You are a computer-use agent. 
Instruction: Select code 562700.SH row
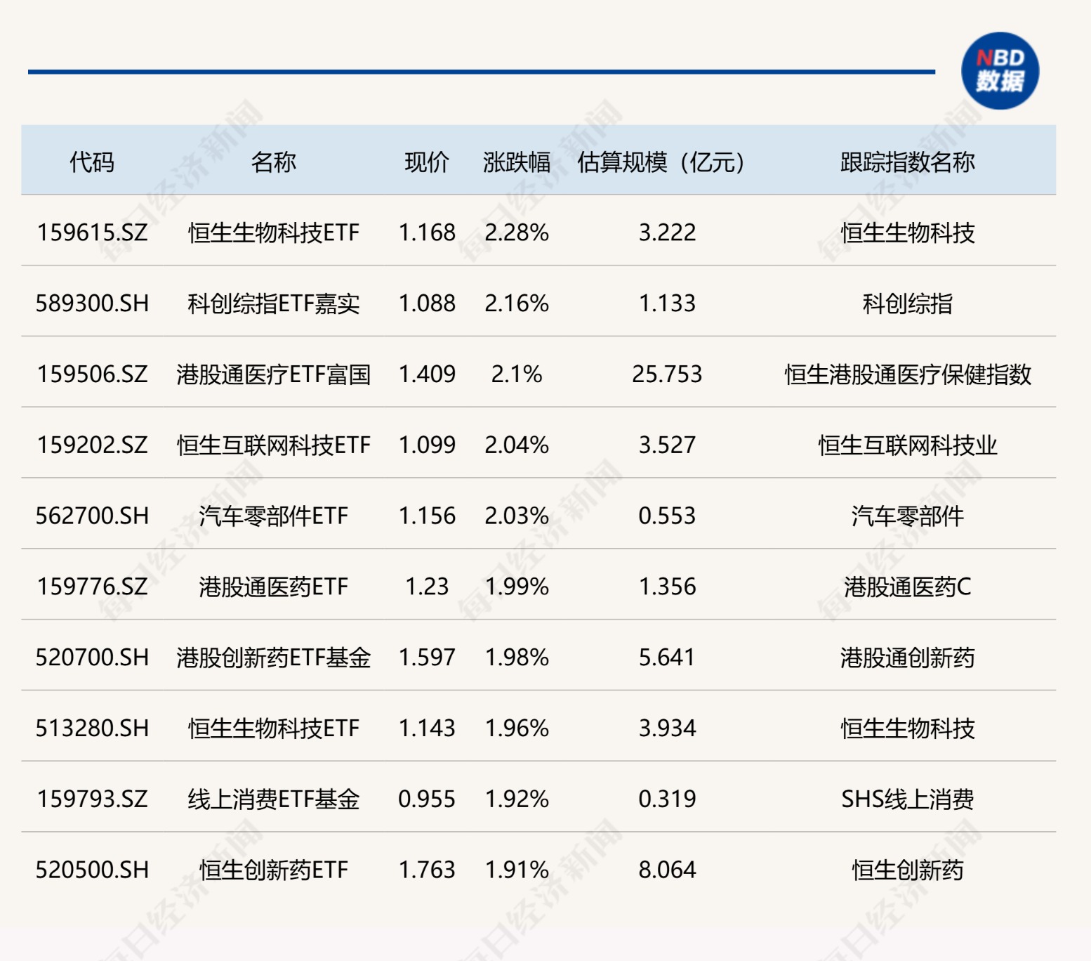[x=92, y=516]
